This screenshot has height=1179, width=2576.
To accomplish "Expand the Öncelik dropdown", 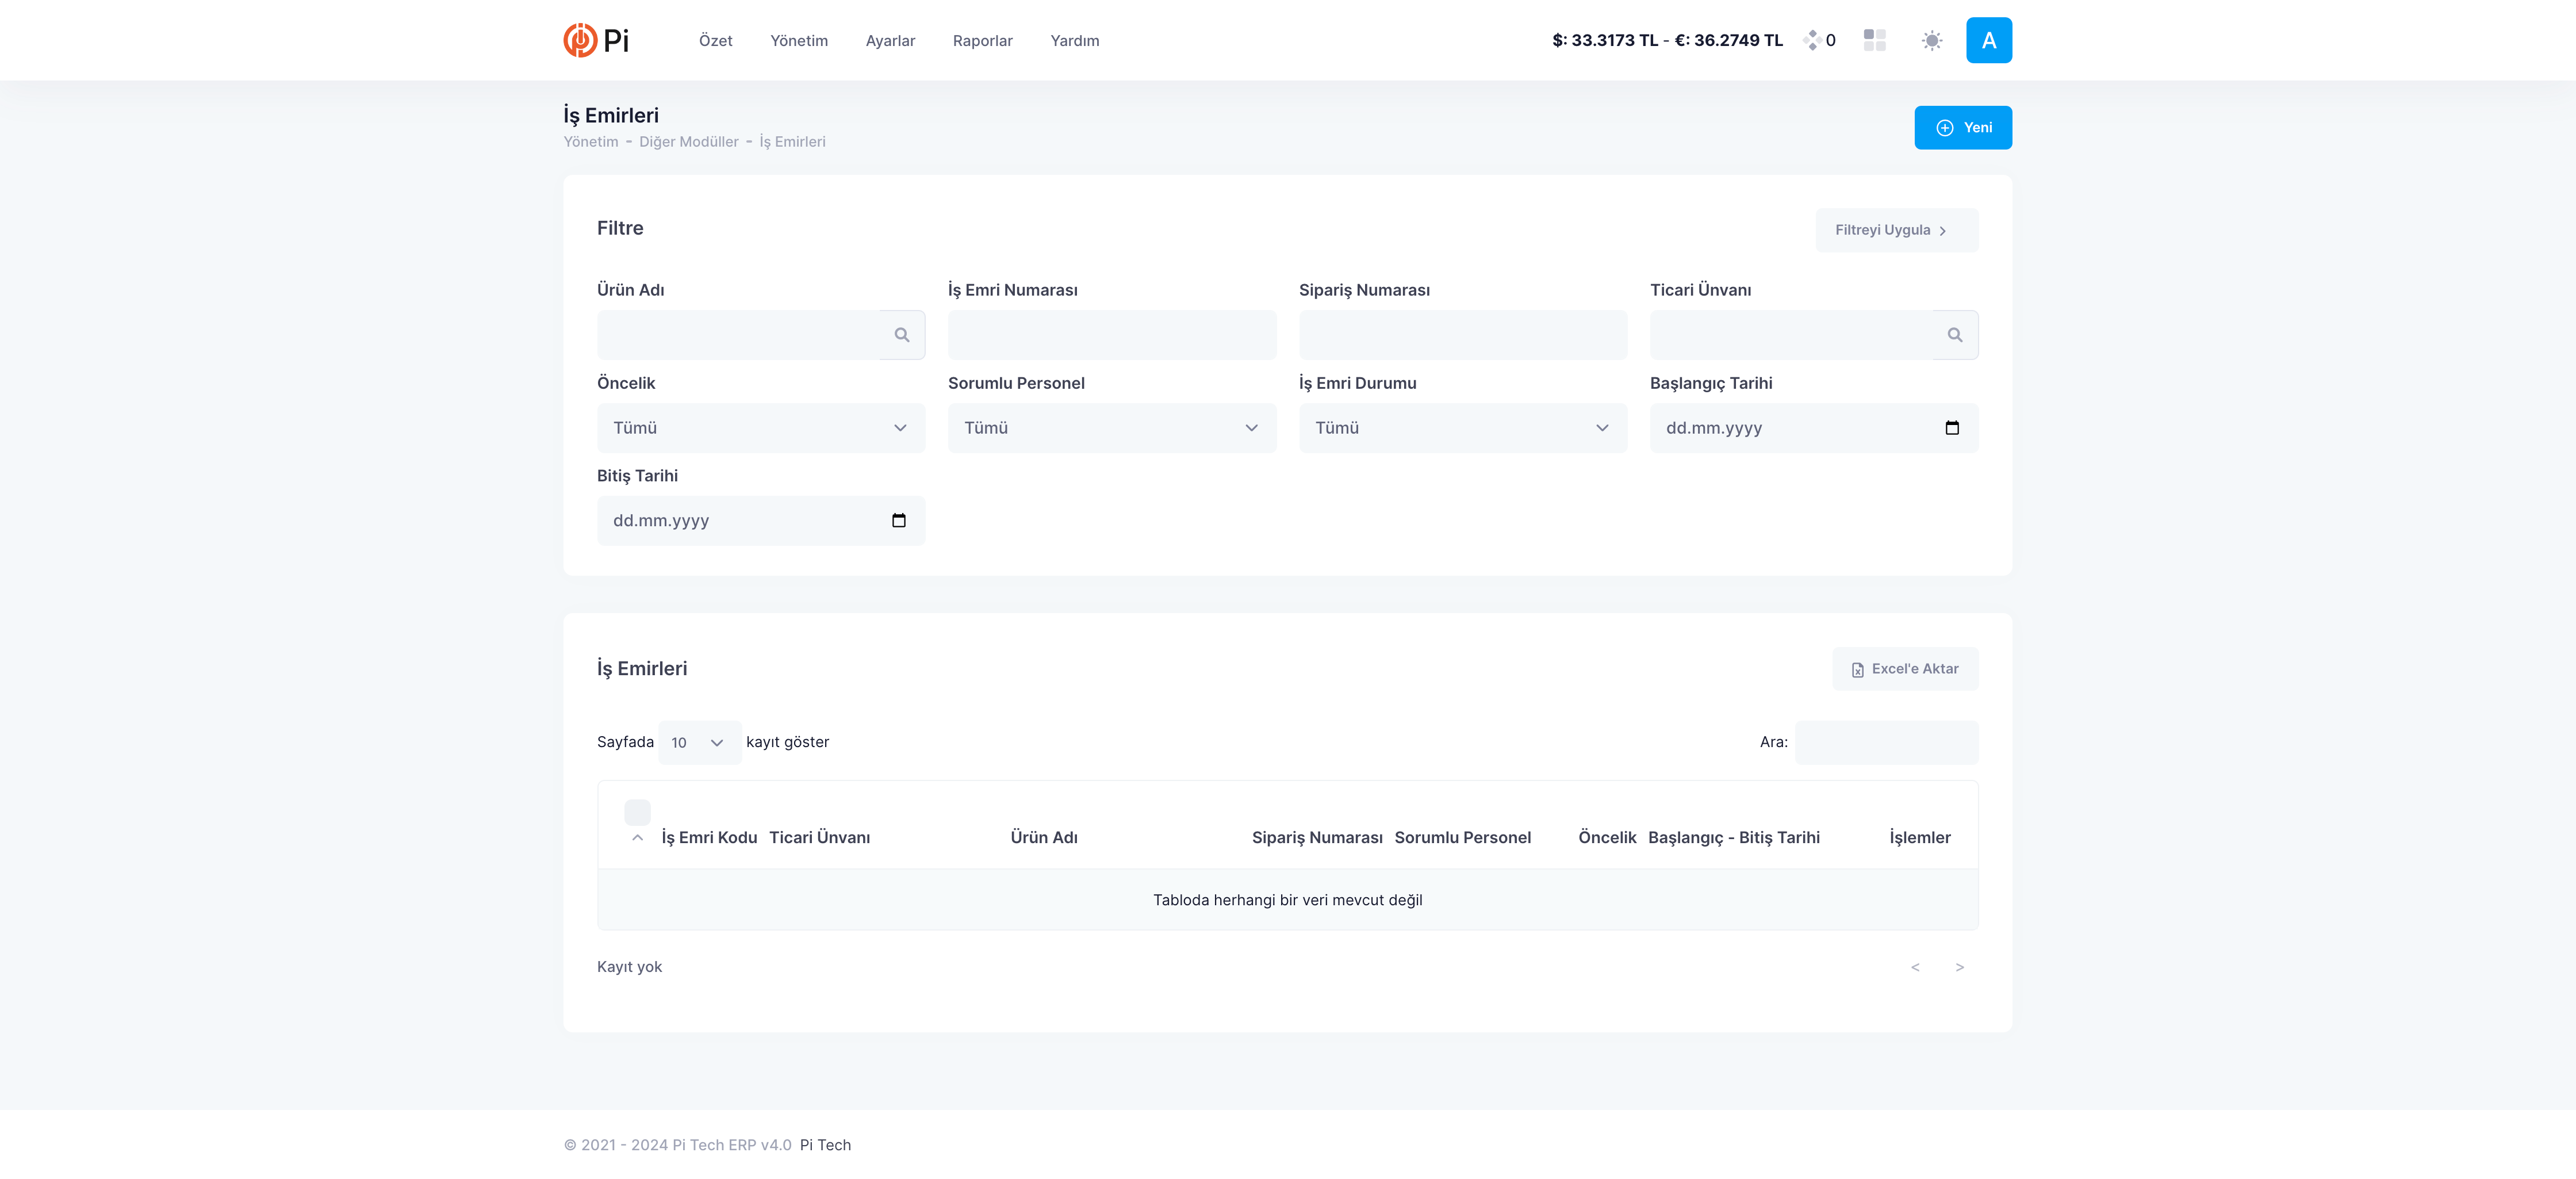I will [761, 428].
